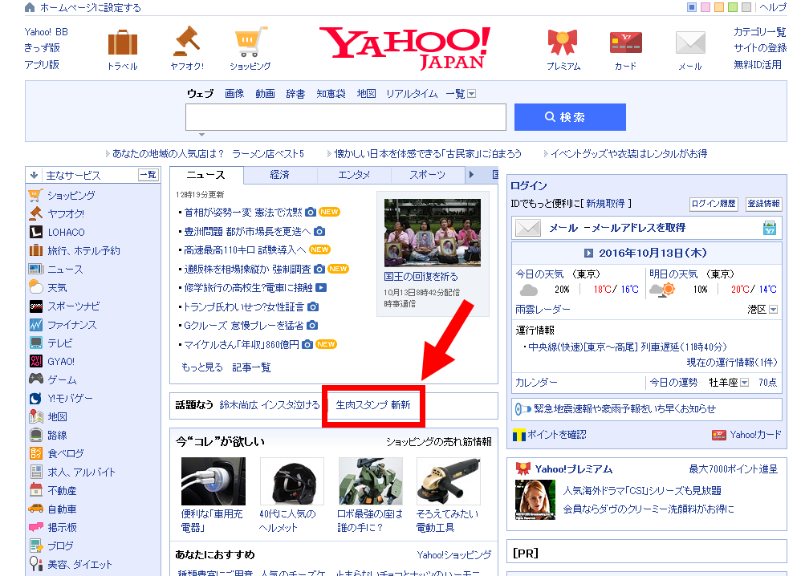Open the helmet product thumbnail
The width and height of the screenshot is (801, 576).
click(x=291, y=481)
